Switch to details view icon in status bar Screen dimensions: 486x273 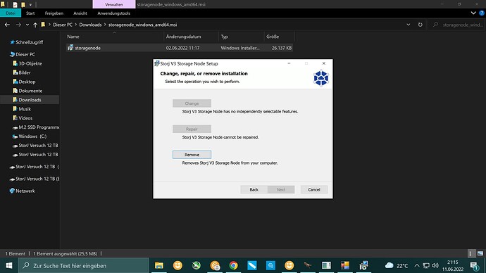coord(471,253)
